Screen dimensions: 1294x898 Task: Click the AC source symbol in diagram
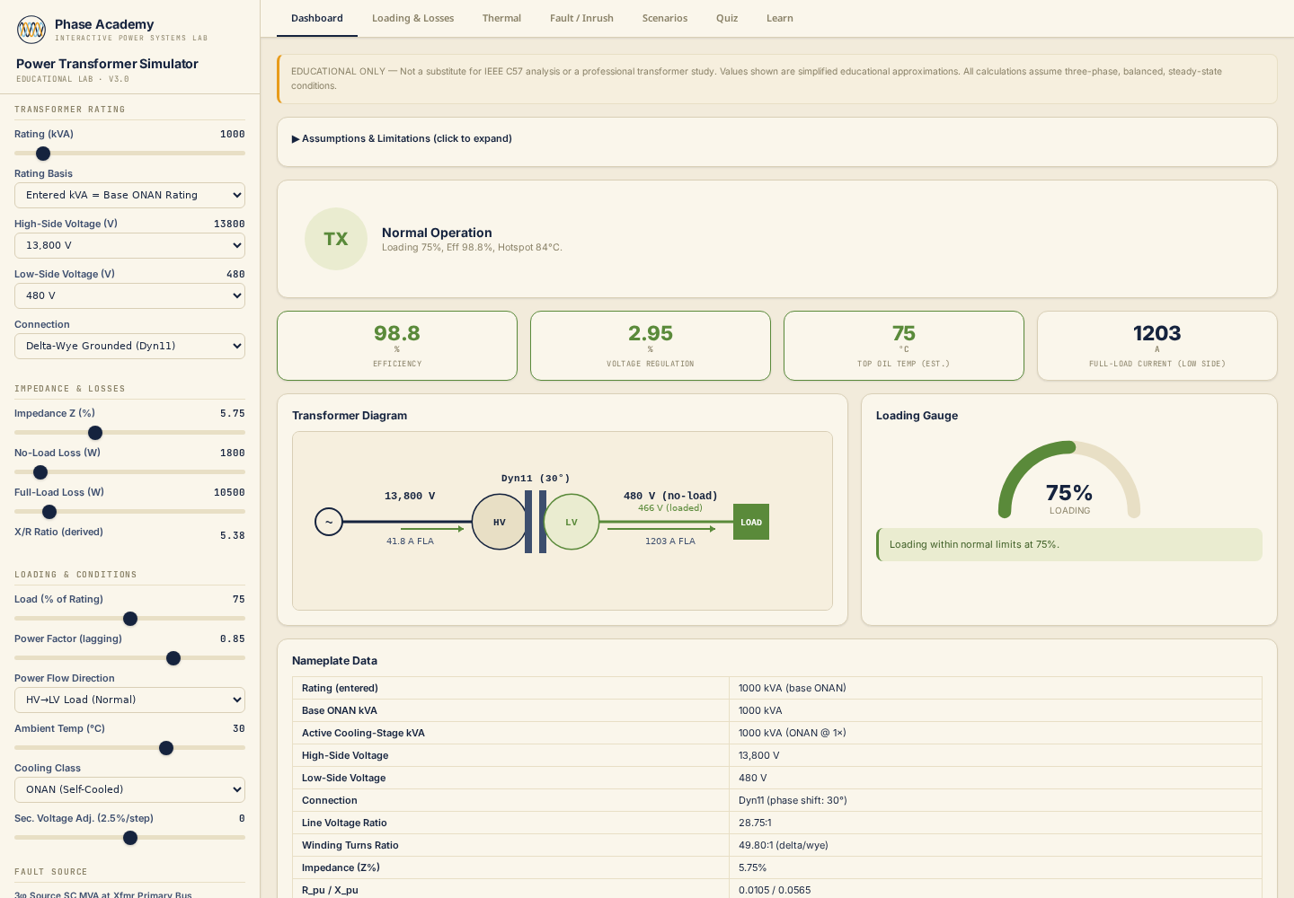pos(329,522)
